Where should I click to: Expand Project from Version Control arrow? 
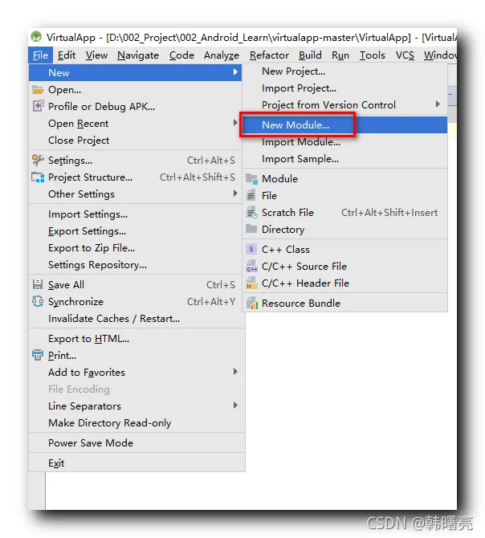click(438, 104)
